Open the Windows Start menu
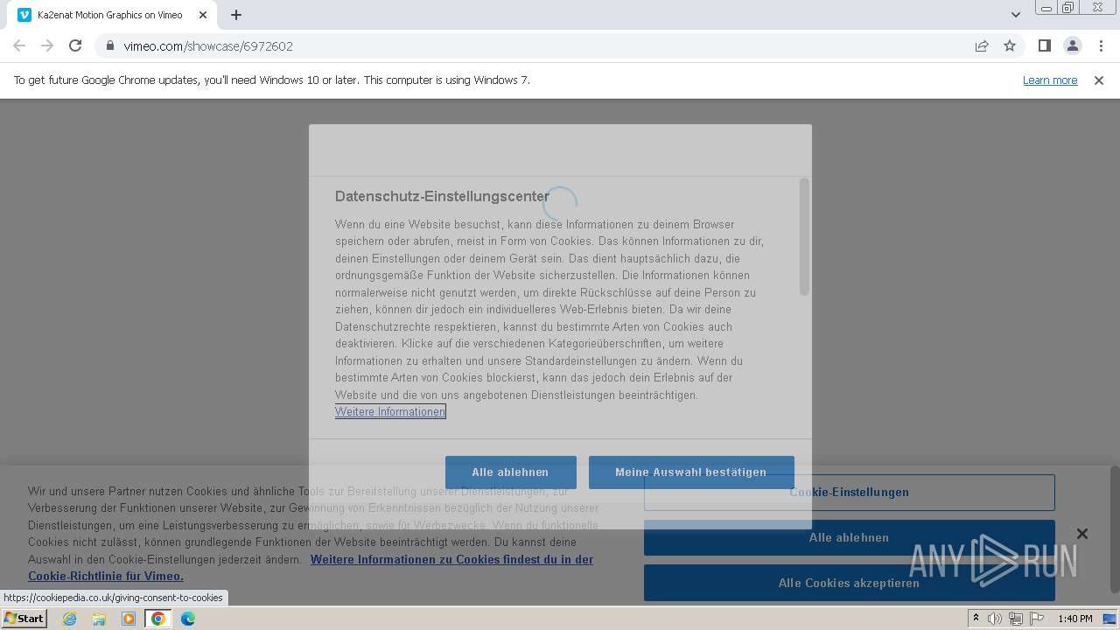1120x630 pixels. [x=24, y=618]
